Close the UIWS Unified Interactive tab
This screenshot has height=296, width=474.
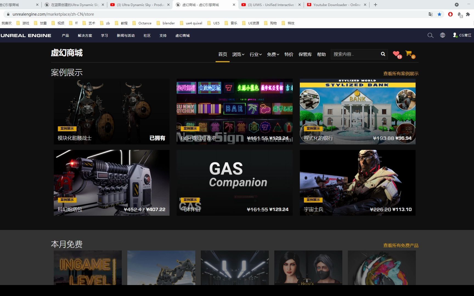point(299,5)
